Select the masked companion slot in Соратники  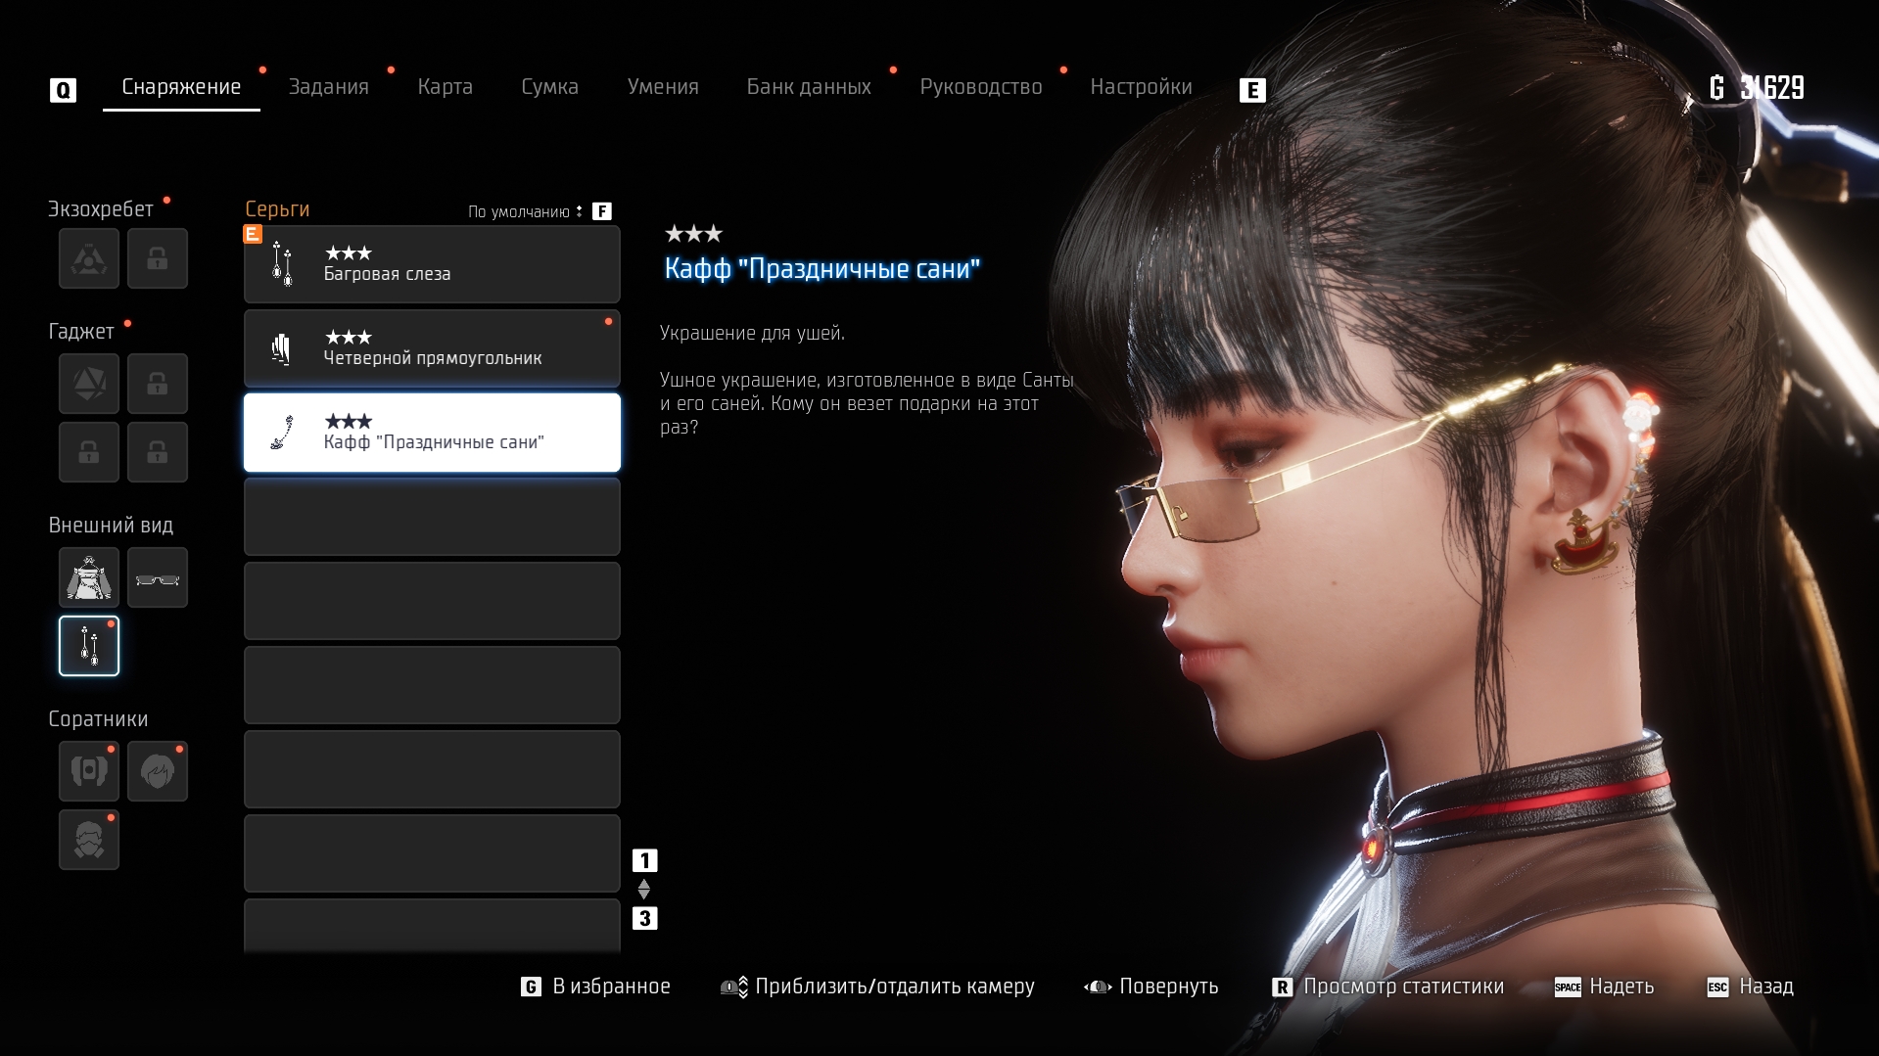(x=89, y=840)
